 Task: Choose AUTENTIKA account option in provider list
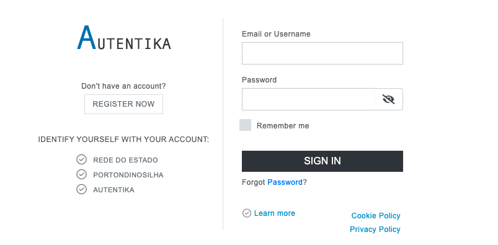click(113, 190)
